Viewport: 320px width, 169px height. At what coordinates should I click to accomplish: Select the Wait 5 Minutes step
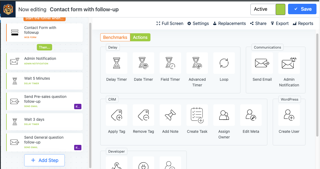pos(45,81)
